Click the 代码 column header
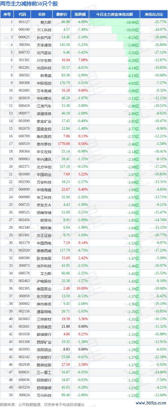 pos(22,14)
